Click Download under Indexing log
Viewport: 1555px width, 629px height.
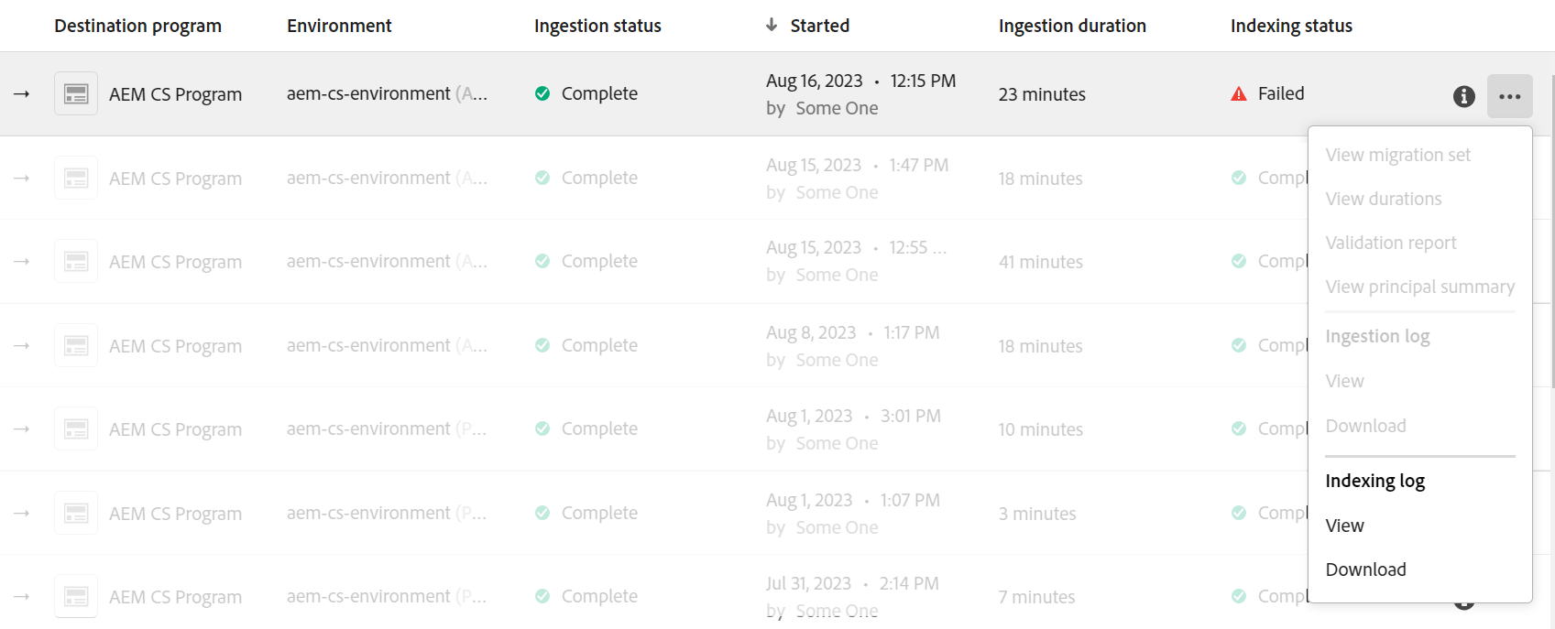(x=1365, y=569)
